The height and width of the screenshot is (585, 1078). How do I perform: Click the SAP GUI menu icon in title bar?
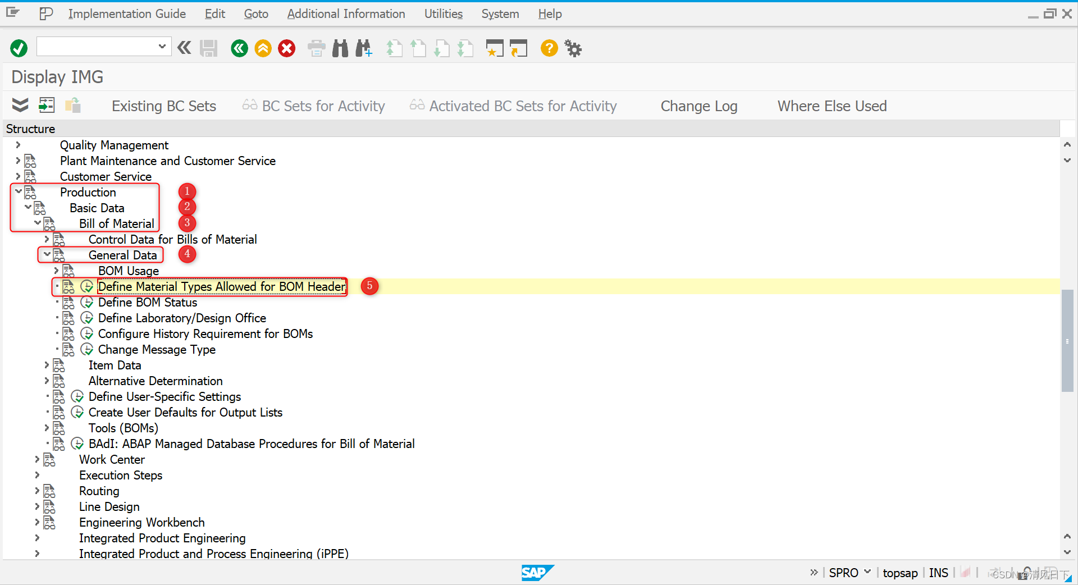13,12
